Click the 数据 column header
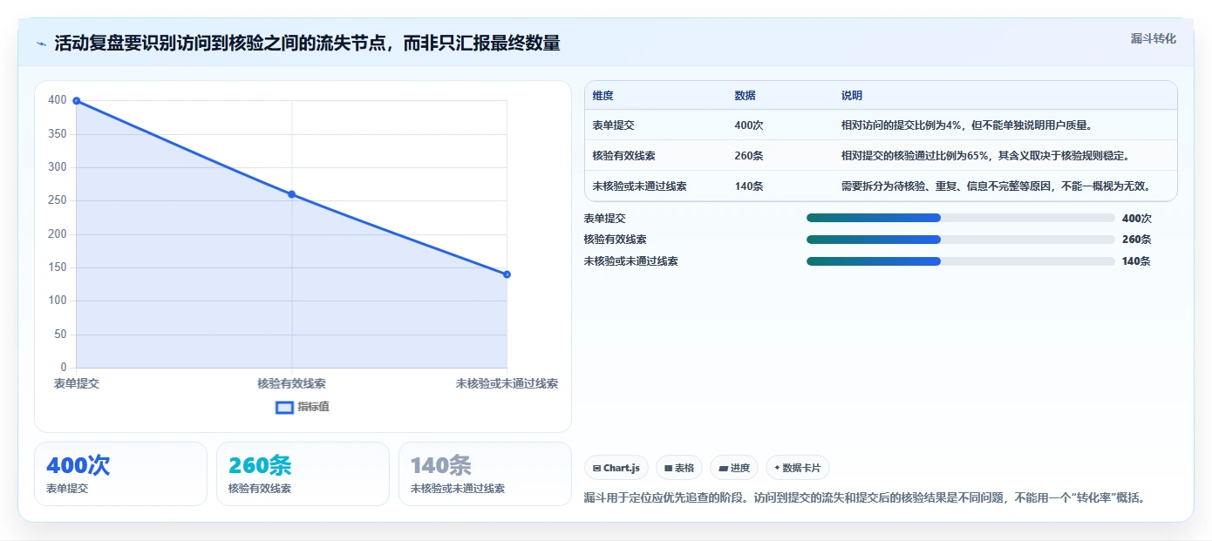 (x=745, y=96)
